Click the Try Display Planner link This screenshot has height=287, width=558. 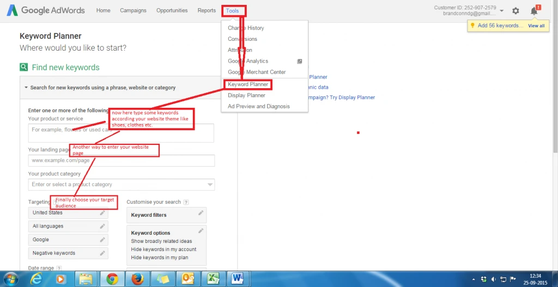(x=351, y=97)
